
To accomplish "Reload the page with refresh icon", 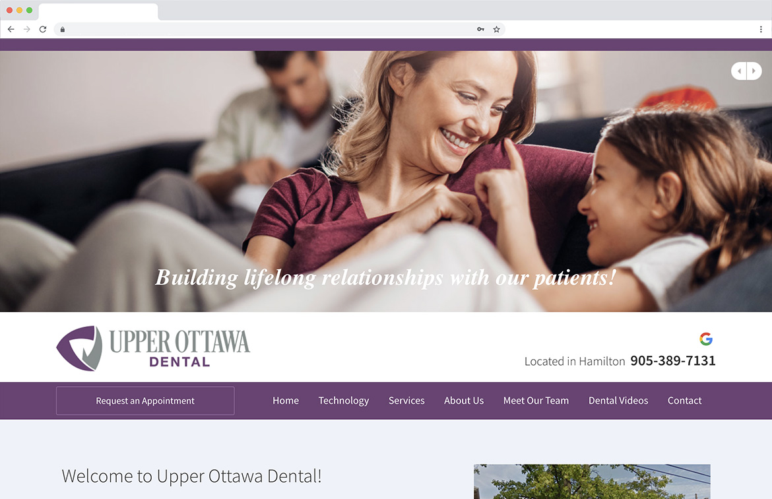I will coord(43,30).
